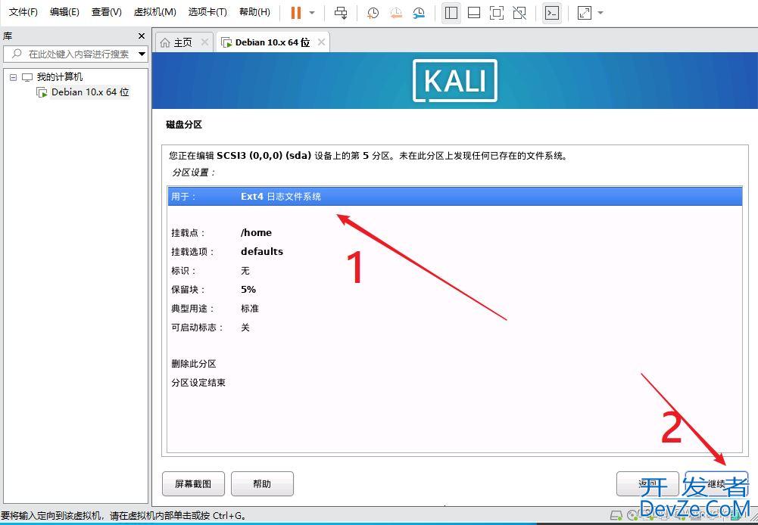Select the 可启动标志: 关 row
The height and width of the screenshot is (525, 758).
coord(455,328)
